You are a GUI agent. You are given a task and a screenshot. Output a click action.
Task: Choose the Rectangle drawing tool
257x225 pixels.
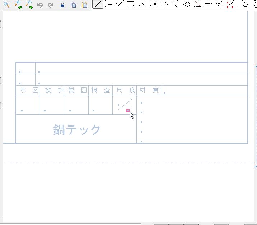[x=131, y=4]
